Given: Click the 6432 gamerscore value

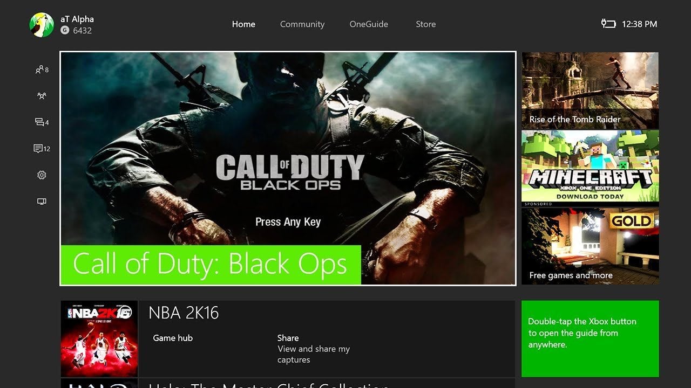Looking at the screenshot, I should [x=82, y=31].
